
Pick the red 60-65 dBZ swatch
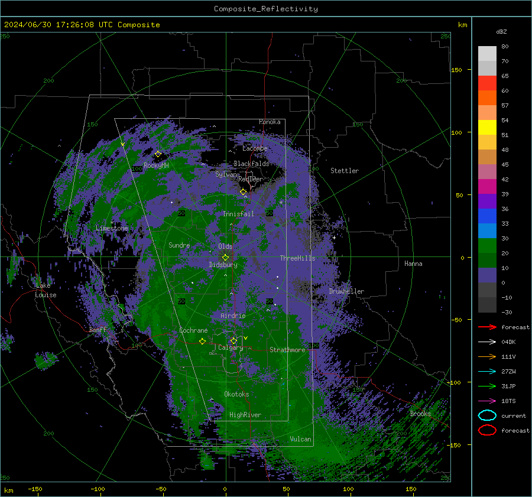coord(487,83)
